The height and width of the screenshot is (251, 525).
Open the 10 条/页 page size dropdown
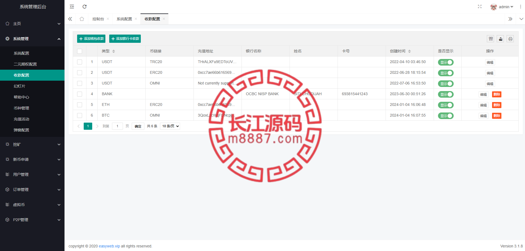[170, 126]
